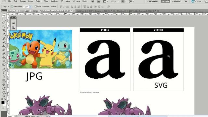Select the Brush tool
The height and width of the screenshot is (117, 208).
click(x=4, y=42)
